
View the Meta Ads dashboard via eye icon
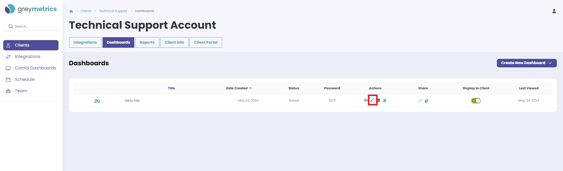coord(366,100)
